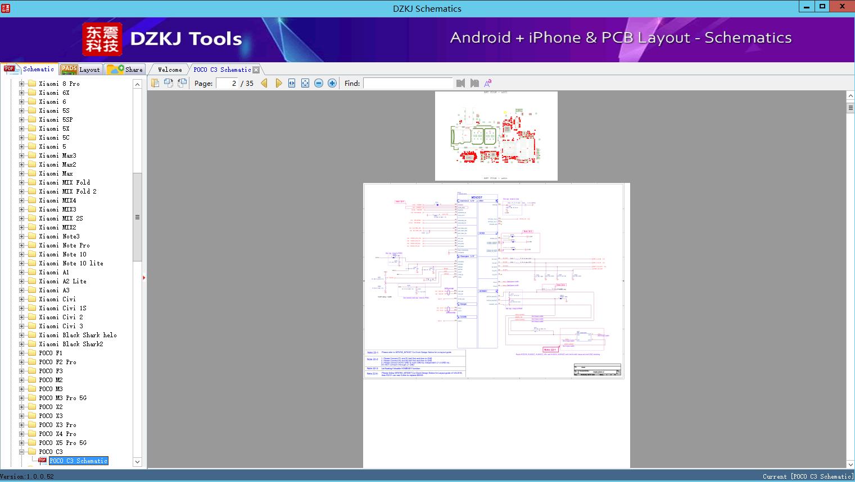This screenshot has width=855, height=482.
Task: Select POCO C3 Schematic in the tree
Action: click(x=78, y=461)
